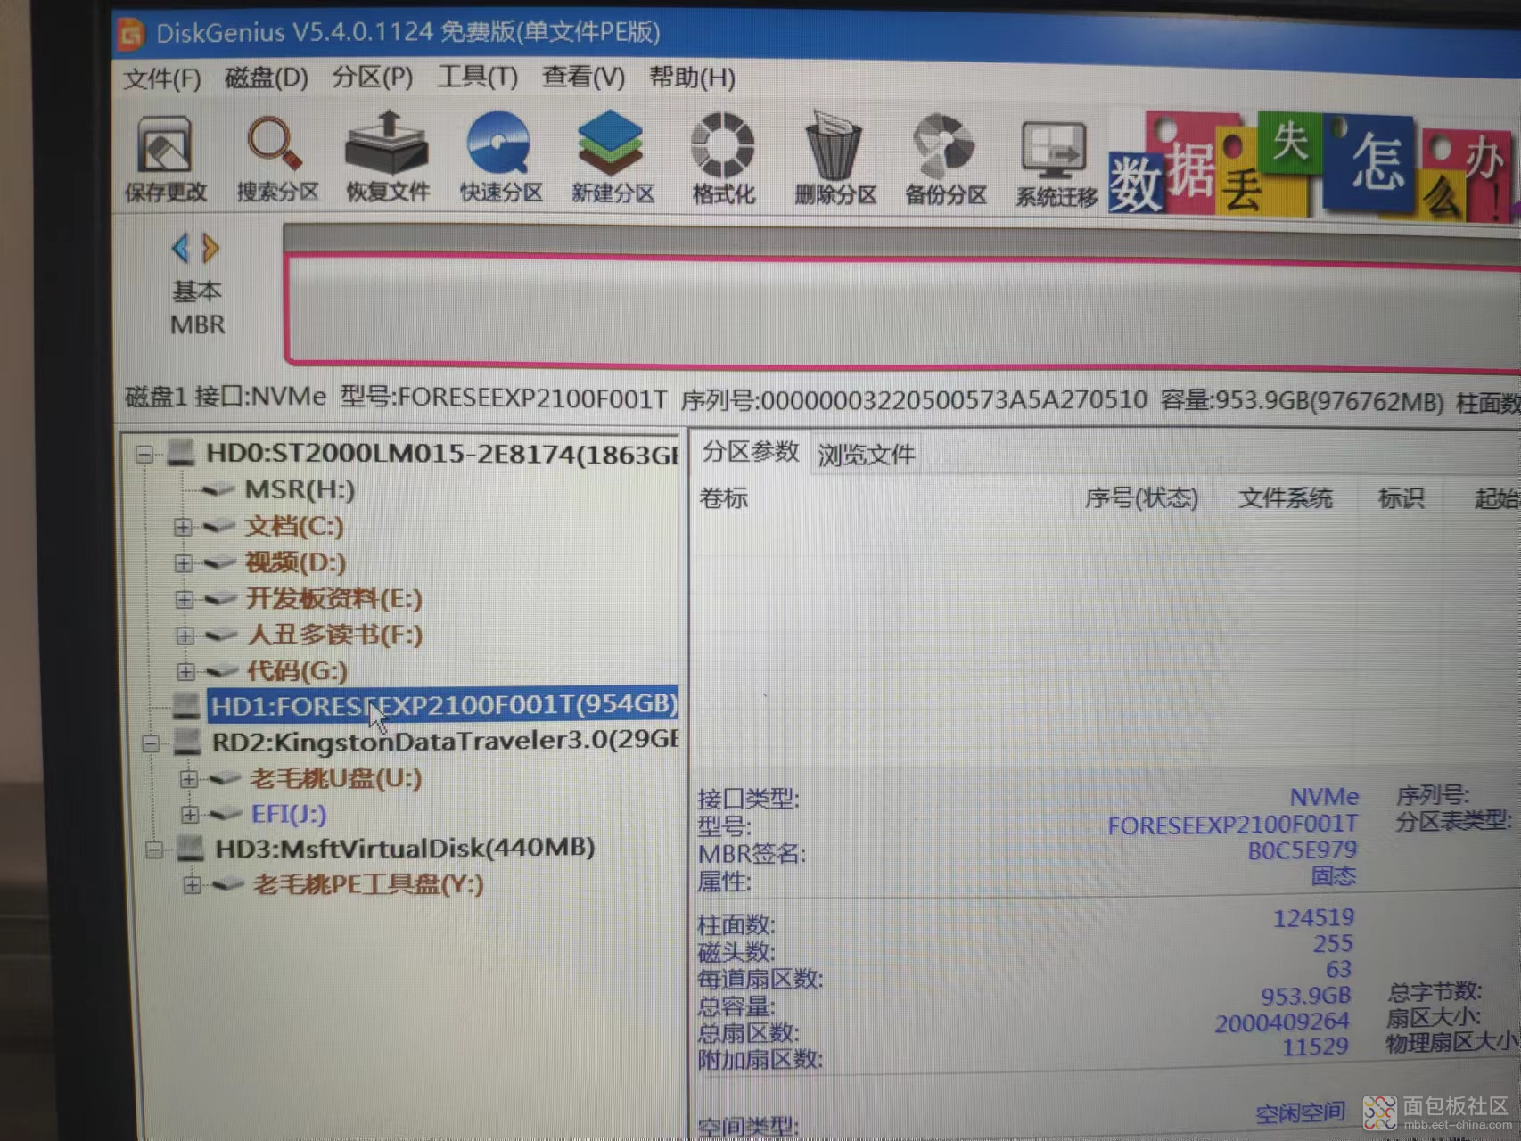The image size is (1521, 1141).
Task: Collapse the HD3 MsftVirtualDisk node
Action: pyautogui.click(x=153, y=850)
